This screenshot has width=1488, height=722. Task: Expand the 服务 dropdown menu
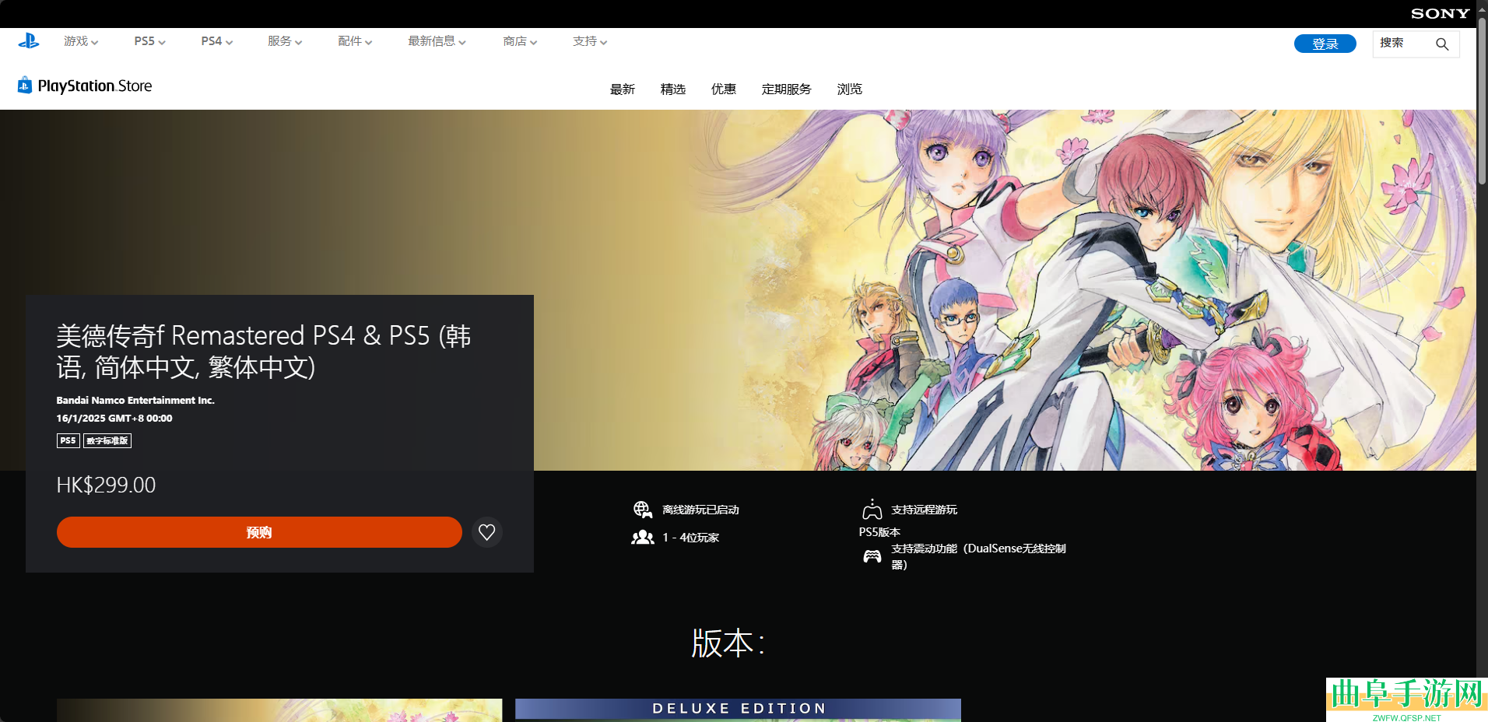pos(285,41)
